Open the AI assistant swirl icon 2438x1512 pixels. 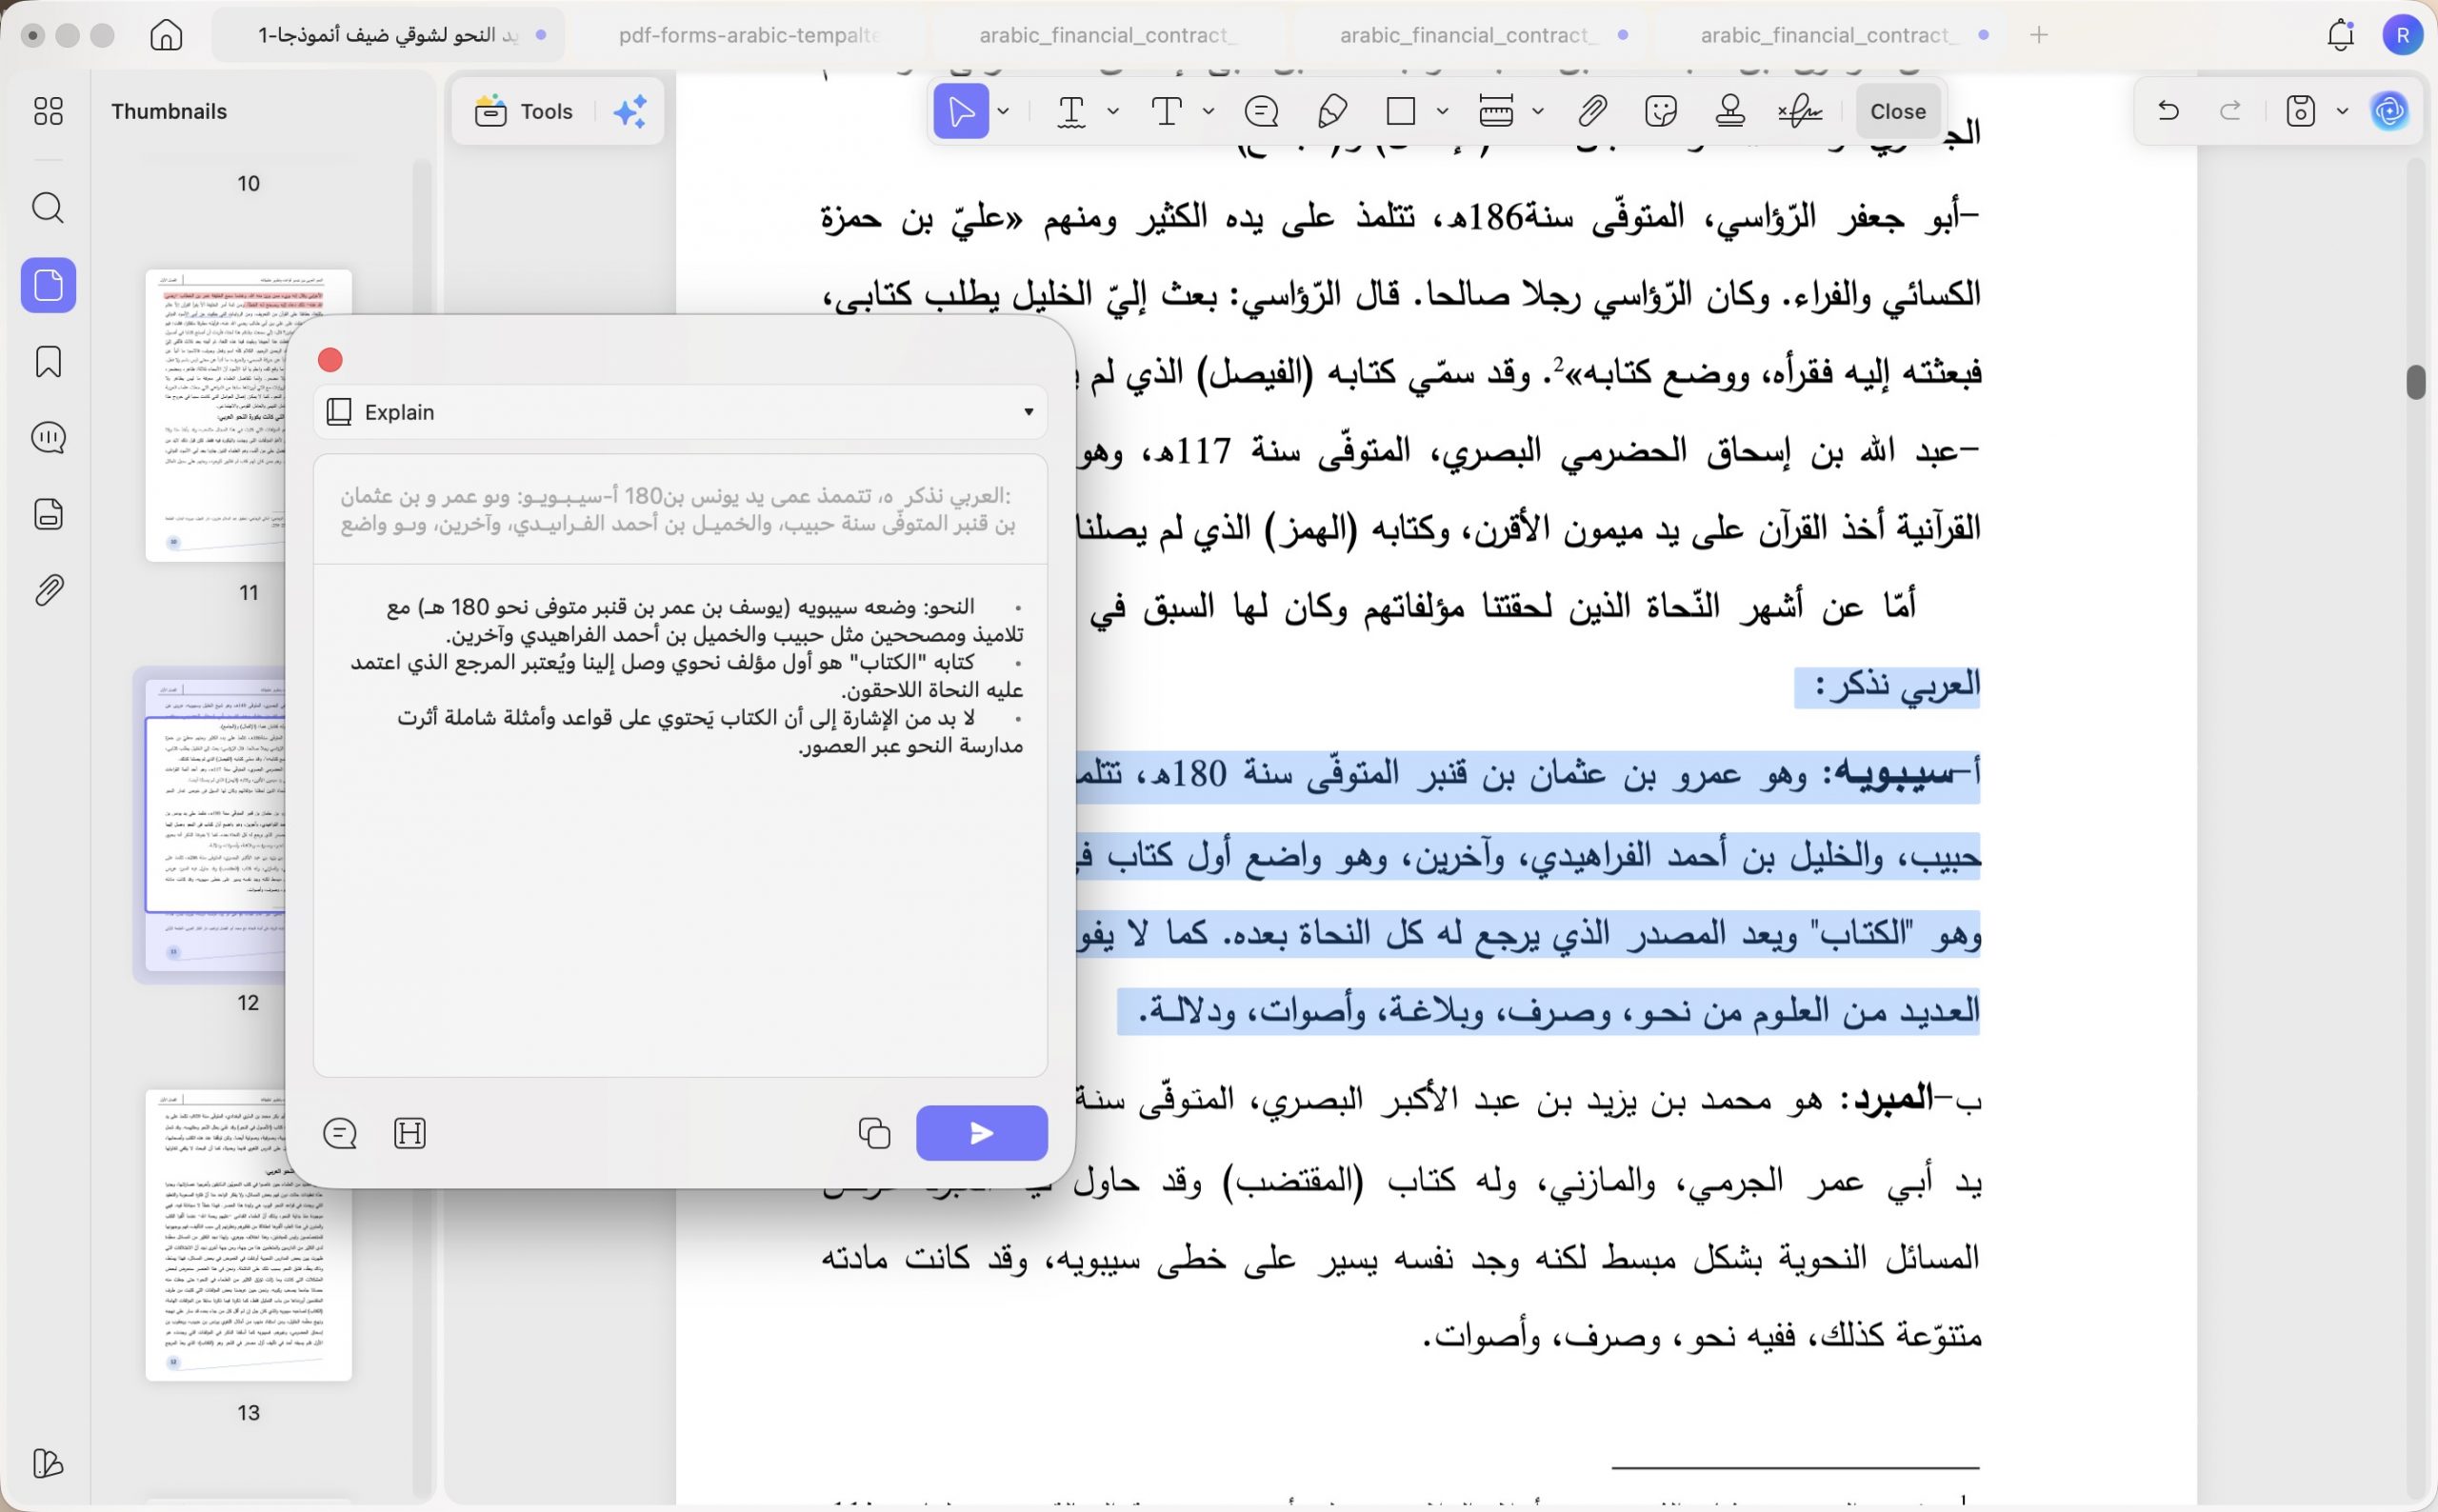point(2390,111)
